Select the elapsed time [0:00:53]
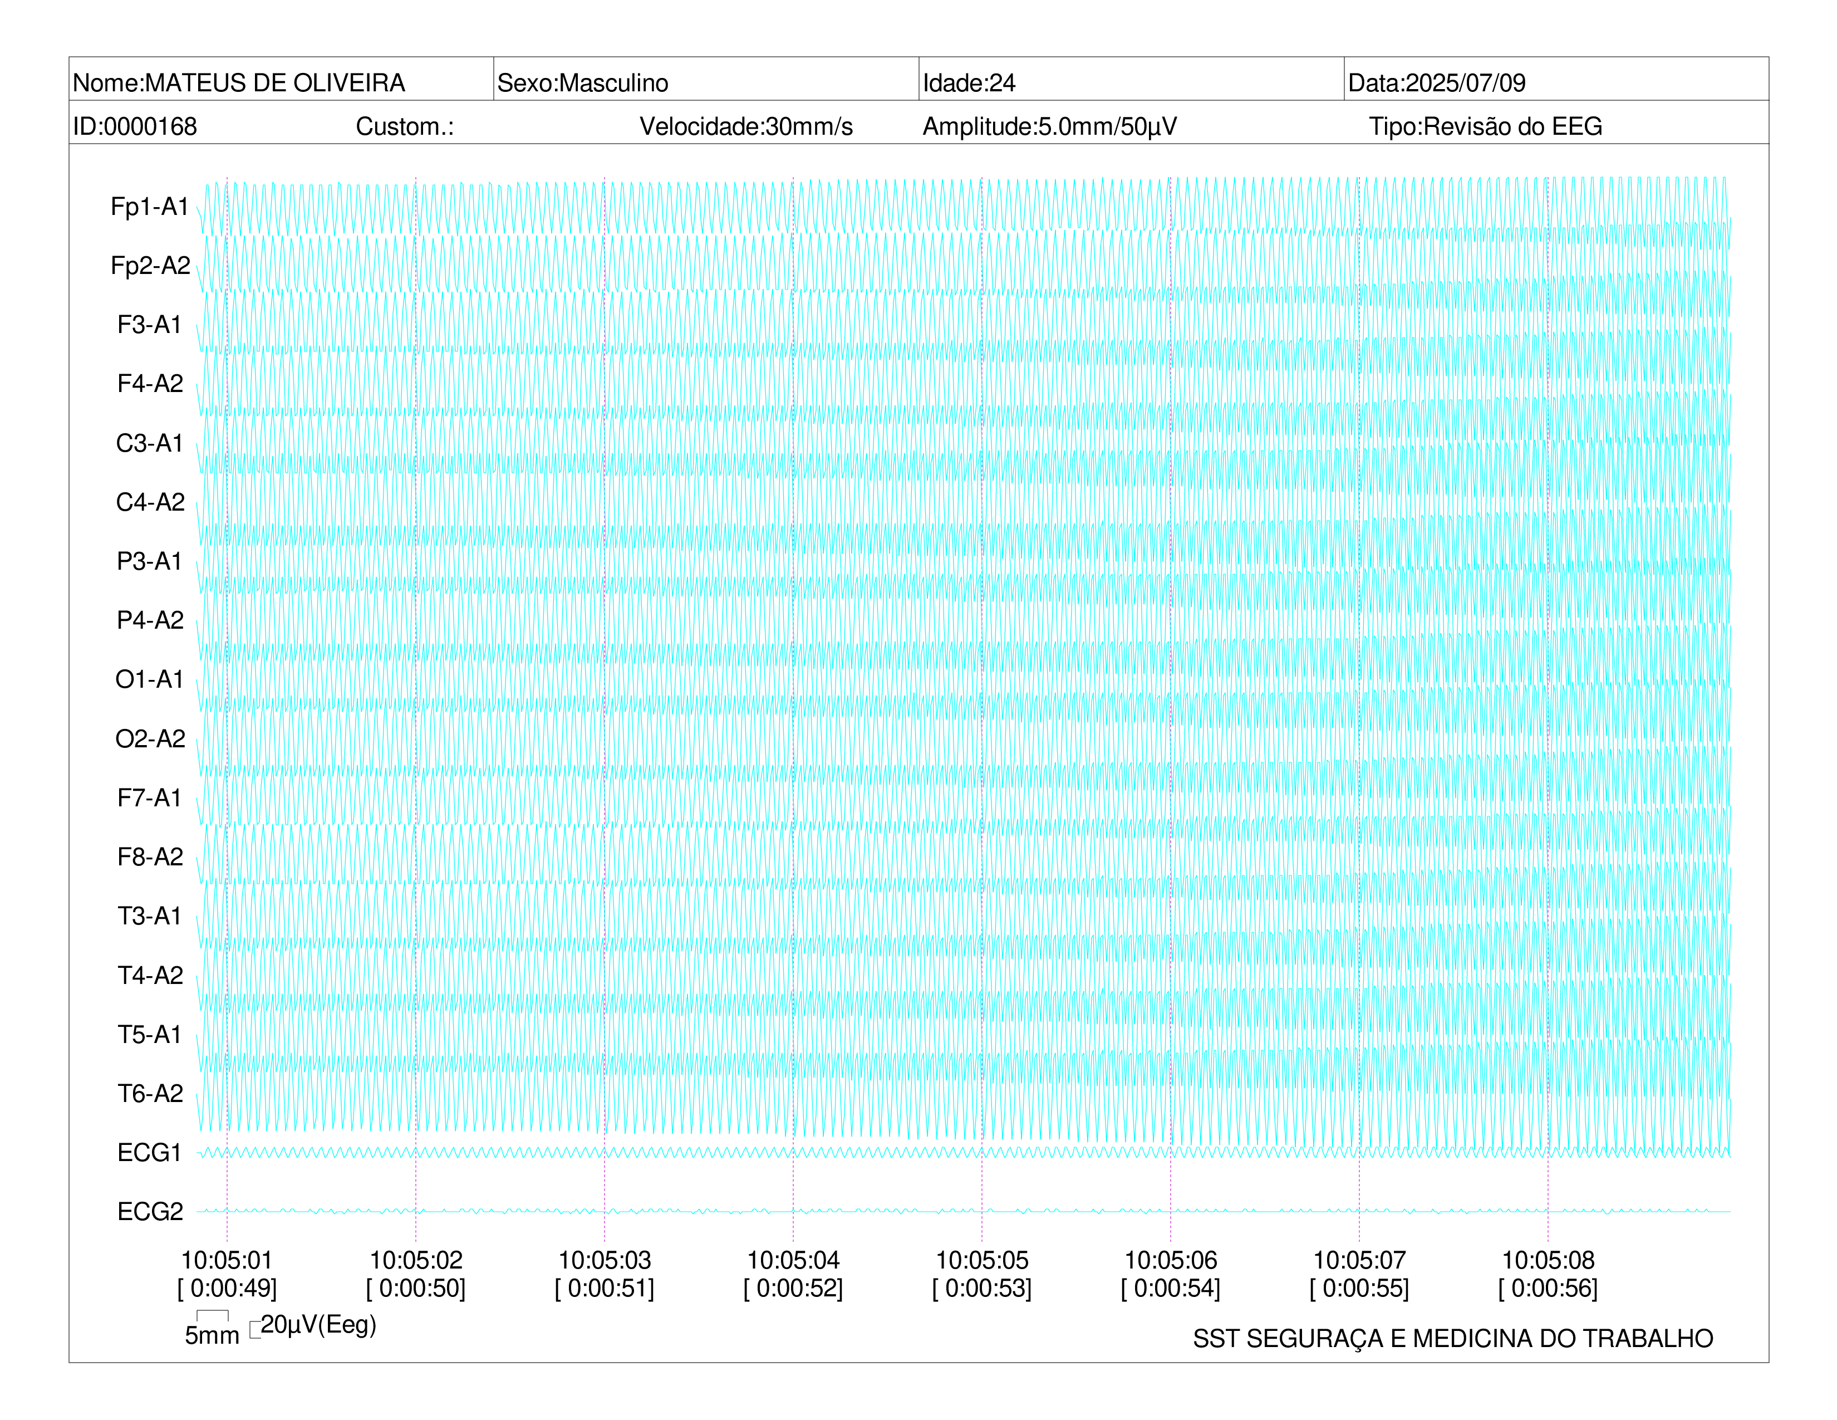Screen dimensions: 1837x1420 [x=981, y=1288]
